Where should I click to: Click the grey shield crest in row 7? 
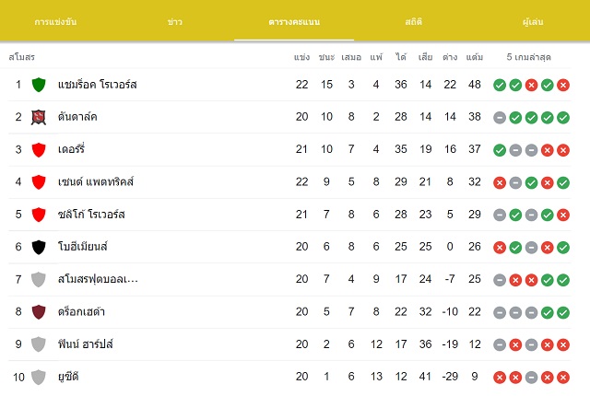tap(39, 280)
